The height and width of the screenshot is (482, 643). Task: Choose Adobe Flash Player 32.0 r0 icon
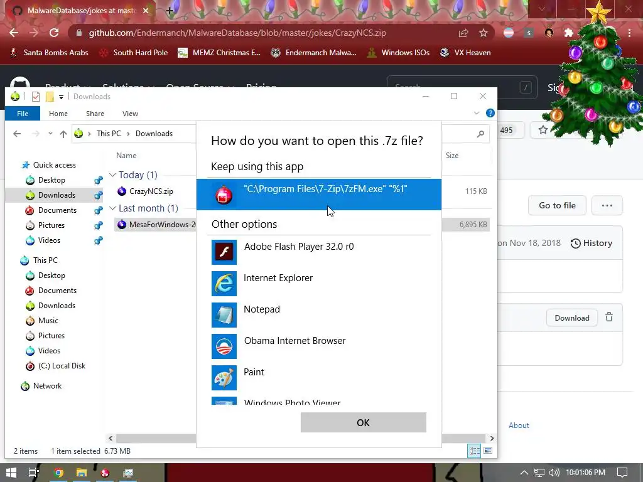tap(224, 252)
